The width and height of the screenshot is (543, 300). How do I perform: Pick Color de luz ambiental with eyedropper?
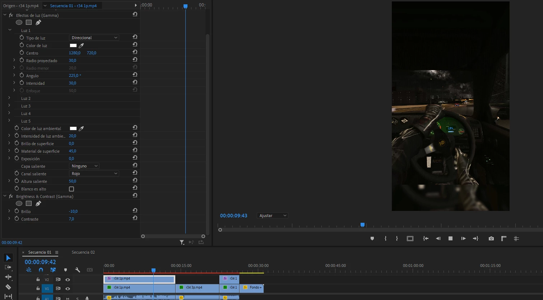(82, 129)
